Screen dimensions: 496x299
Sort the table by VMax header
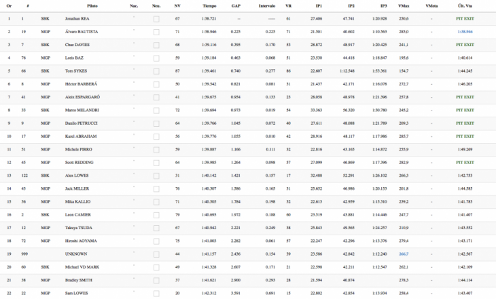[404, 5]
